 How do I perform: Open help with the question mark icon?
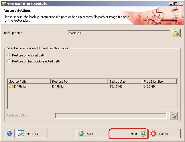[x=9, y=133]
